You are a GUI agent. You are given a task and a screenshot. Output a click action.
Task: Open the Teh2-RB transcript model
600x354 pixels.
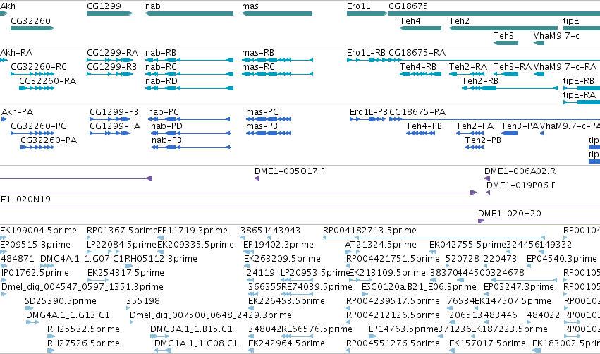point(510,88)
